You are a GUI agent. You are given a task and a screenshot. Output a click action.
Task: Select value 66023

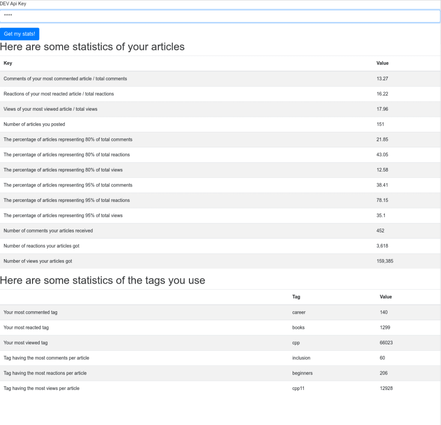coord(386,343)
